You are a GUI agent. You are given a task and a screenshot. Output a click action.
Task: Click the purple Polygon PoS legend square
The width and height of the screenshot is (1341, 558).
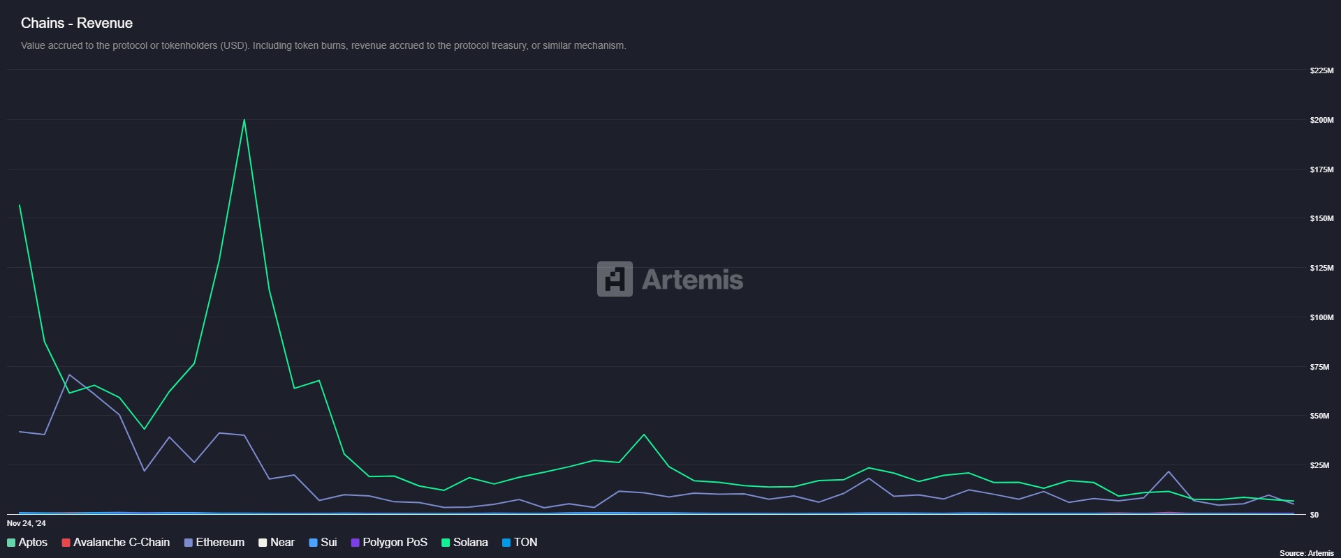point(355,543)
